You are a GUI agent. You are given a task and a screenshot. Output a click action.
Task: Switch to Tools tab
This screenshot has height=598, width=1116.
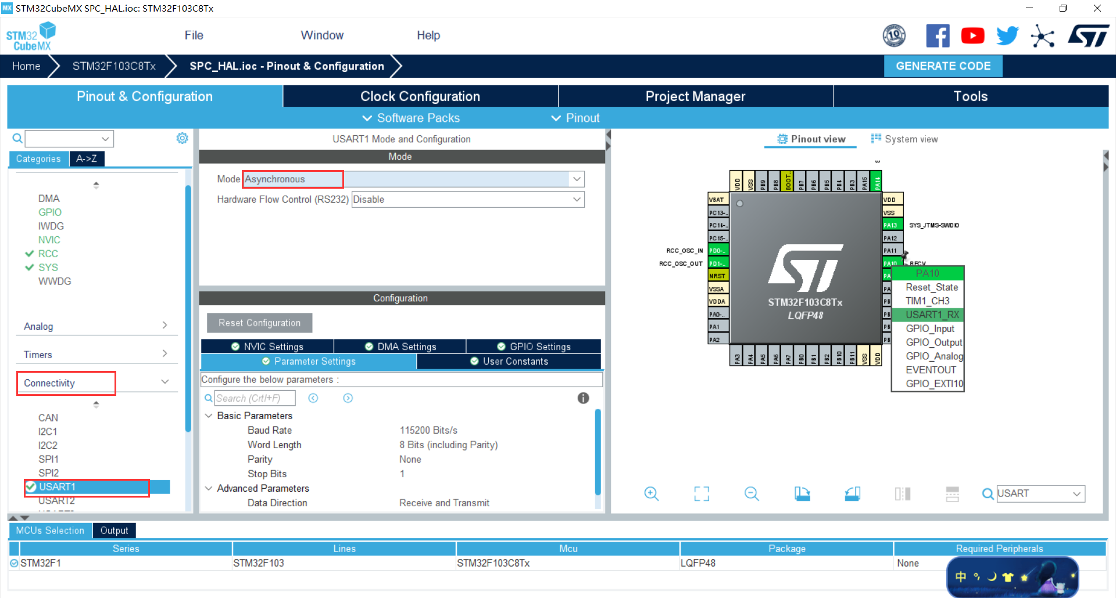click(x=971, y=96)
